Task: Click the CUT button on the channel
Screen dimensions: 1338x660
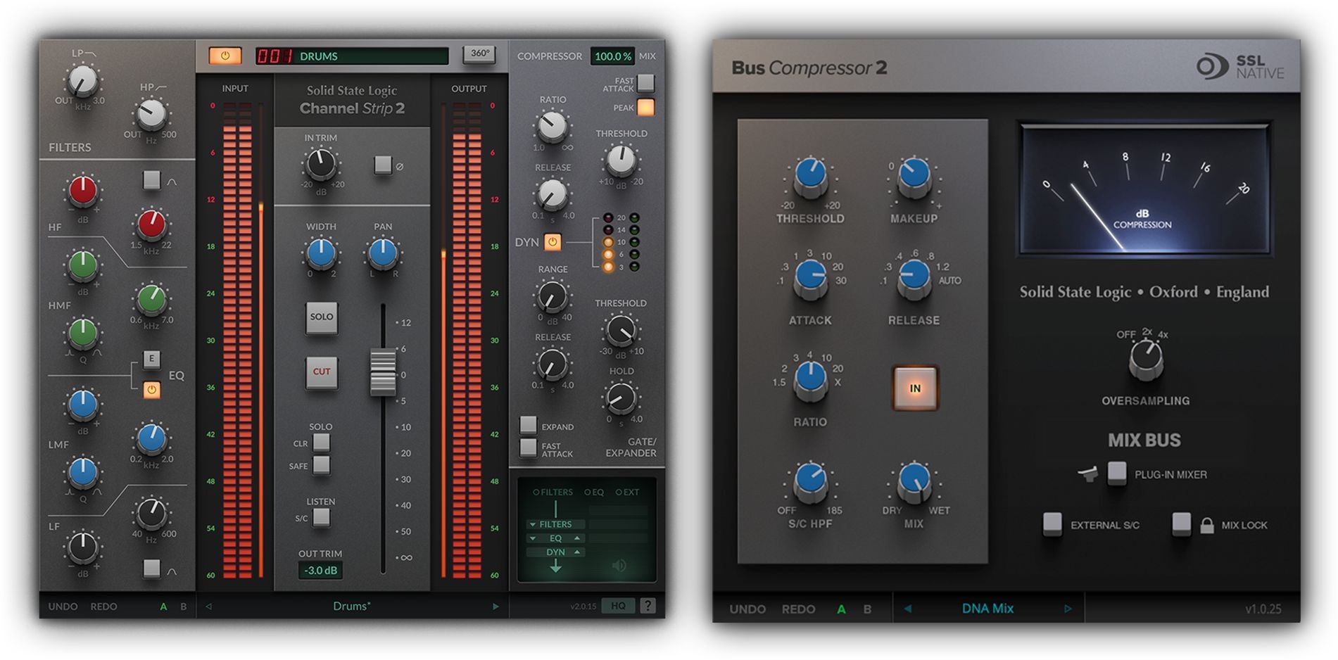Action: 322,372
